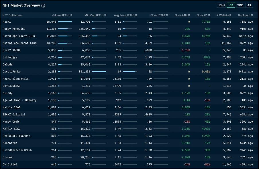Show the All timeframe data
Viewport: 259px width, 169px height.
point(249,5)
